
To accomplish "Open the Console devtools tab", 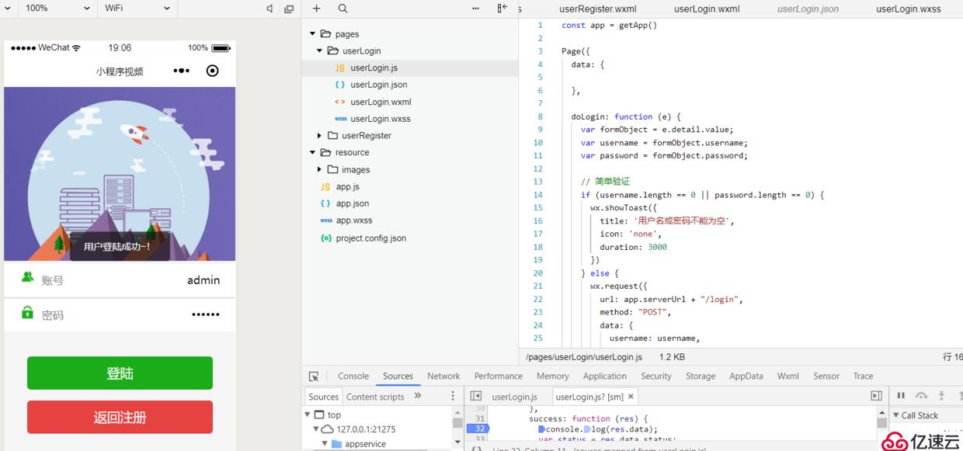I will click(x=353, y=376).
